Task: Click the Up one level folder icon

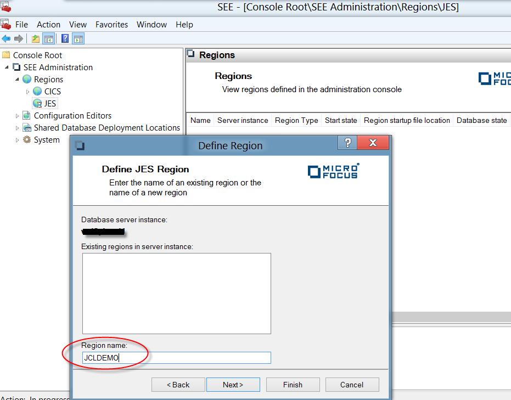Action: click(36, 39)
